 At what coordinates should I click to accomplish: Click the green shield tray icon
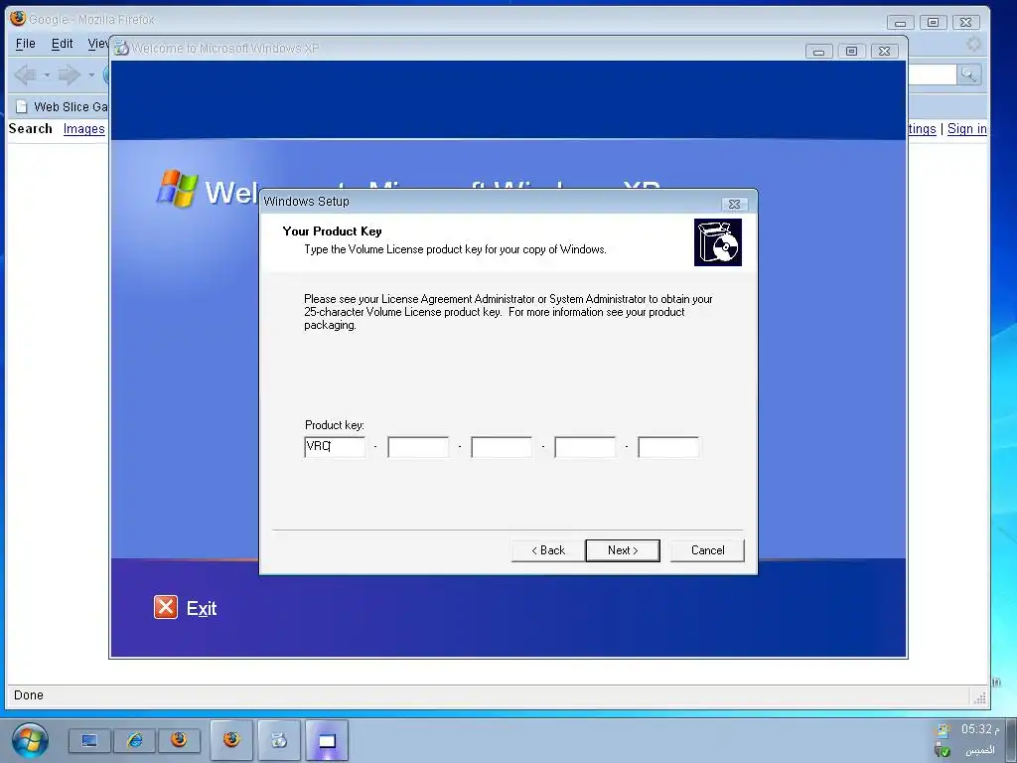click(944, 751)
